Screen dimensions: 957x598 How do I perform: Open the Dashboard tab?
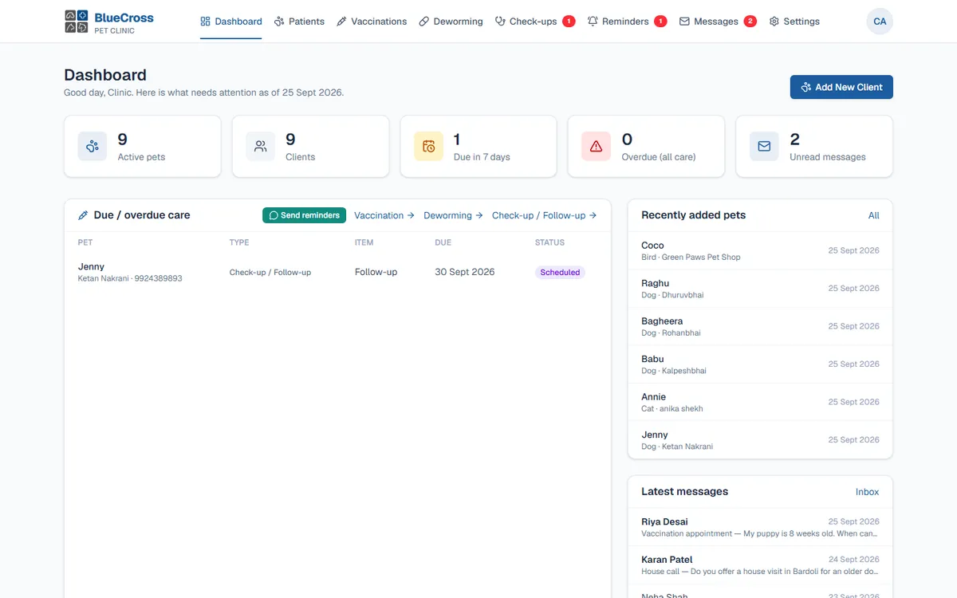click(231, 22)
